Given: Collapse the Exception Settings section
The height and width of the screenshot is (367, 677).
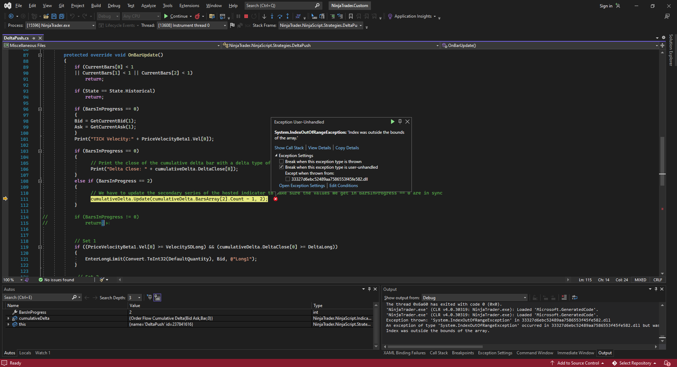Looking at the screenshot, I should 276,156.
